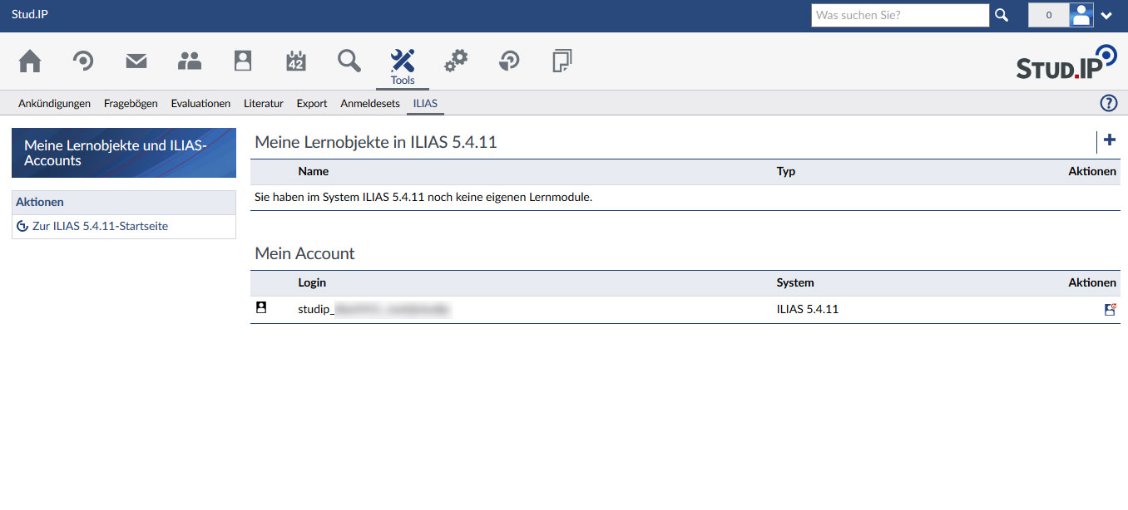Switch to the Literatur tab

point(264,104)
